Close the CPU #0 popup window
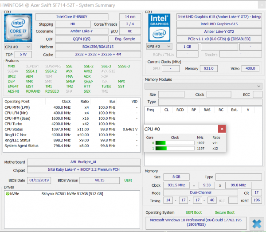The image size is (266, 232). 222,129
